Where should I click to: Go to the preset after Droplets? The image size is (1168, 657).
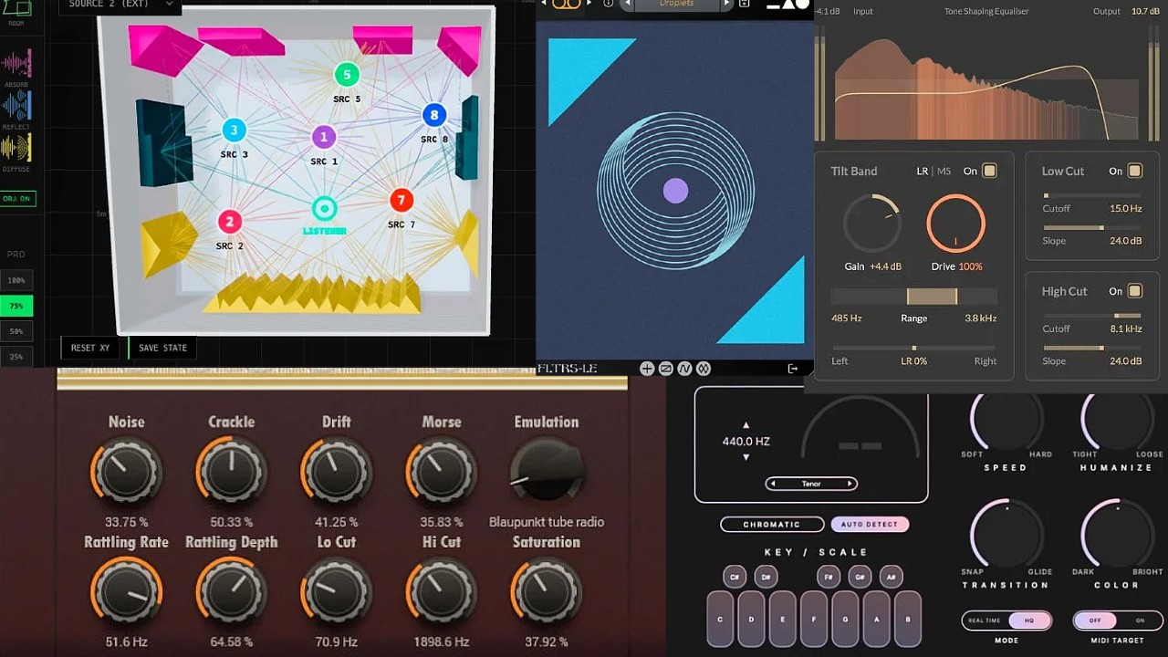pos(726,4)
